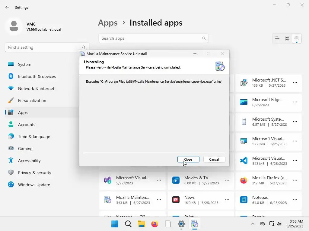Open options menu for Microsoft .NET S...
Viewport: 309px width, 231px height.
click(x=295, y=82)
